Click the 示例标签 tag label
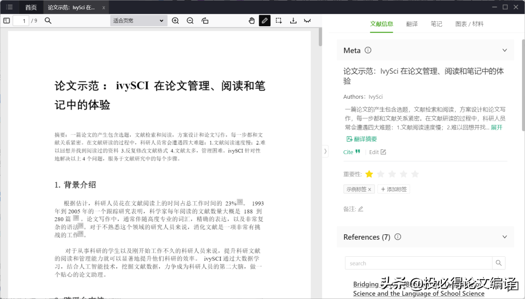 pos(356,190)
